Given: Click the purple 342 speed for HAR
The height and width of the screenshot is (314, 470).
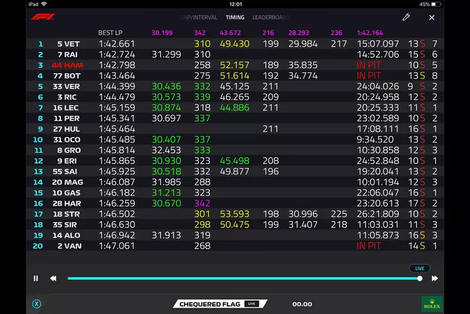Looking at the screenshot, I should pos(202,204).
